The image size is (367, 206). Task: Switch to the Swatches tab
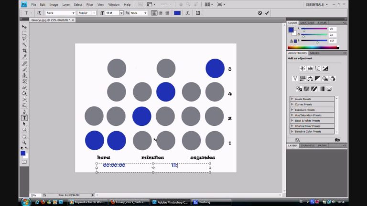coord(307,22)
